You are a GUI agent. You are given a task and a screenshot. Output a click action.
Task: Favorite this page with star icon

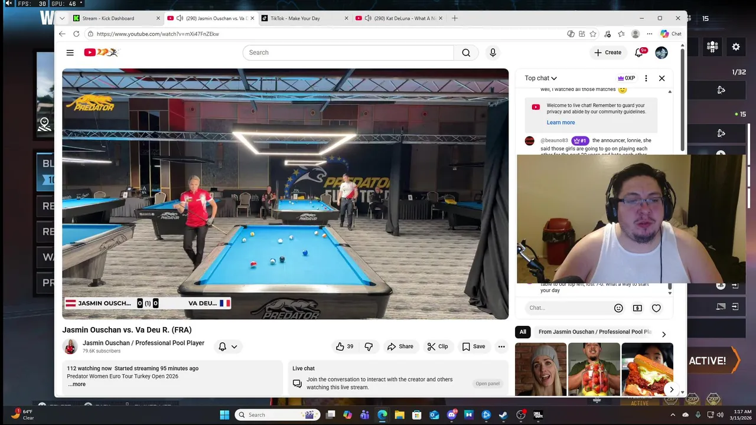593,34
